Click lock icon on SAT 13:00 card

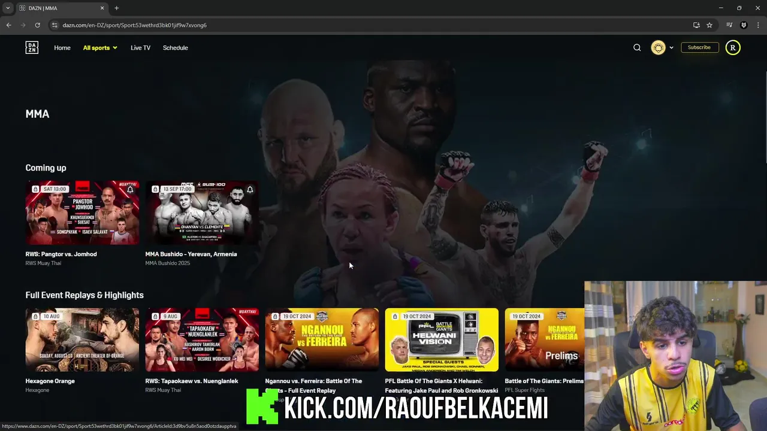click(x=35, y=189)
